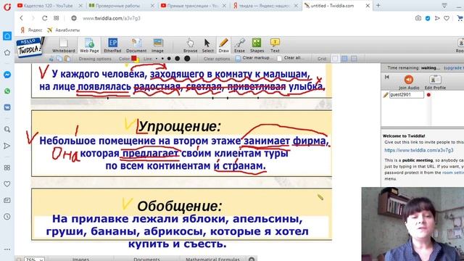
Task: Select the no-grid option
Action: [x=335, y=59]
